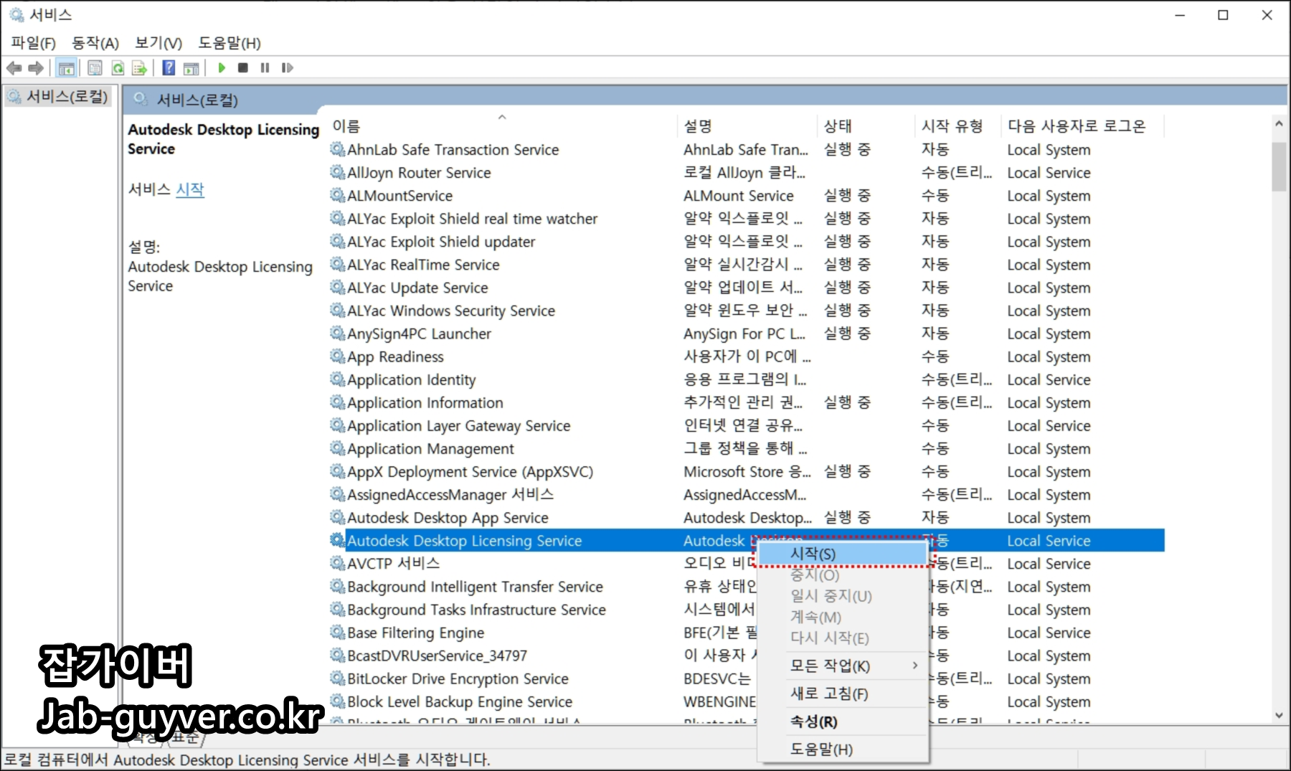The width and height of the screenshot is (1291, 771).
Task: Click the vertical scrollbar up arrow
Action: pos(1279,124)
